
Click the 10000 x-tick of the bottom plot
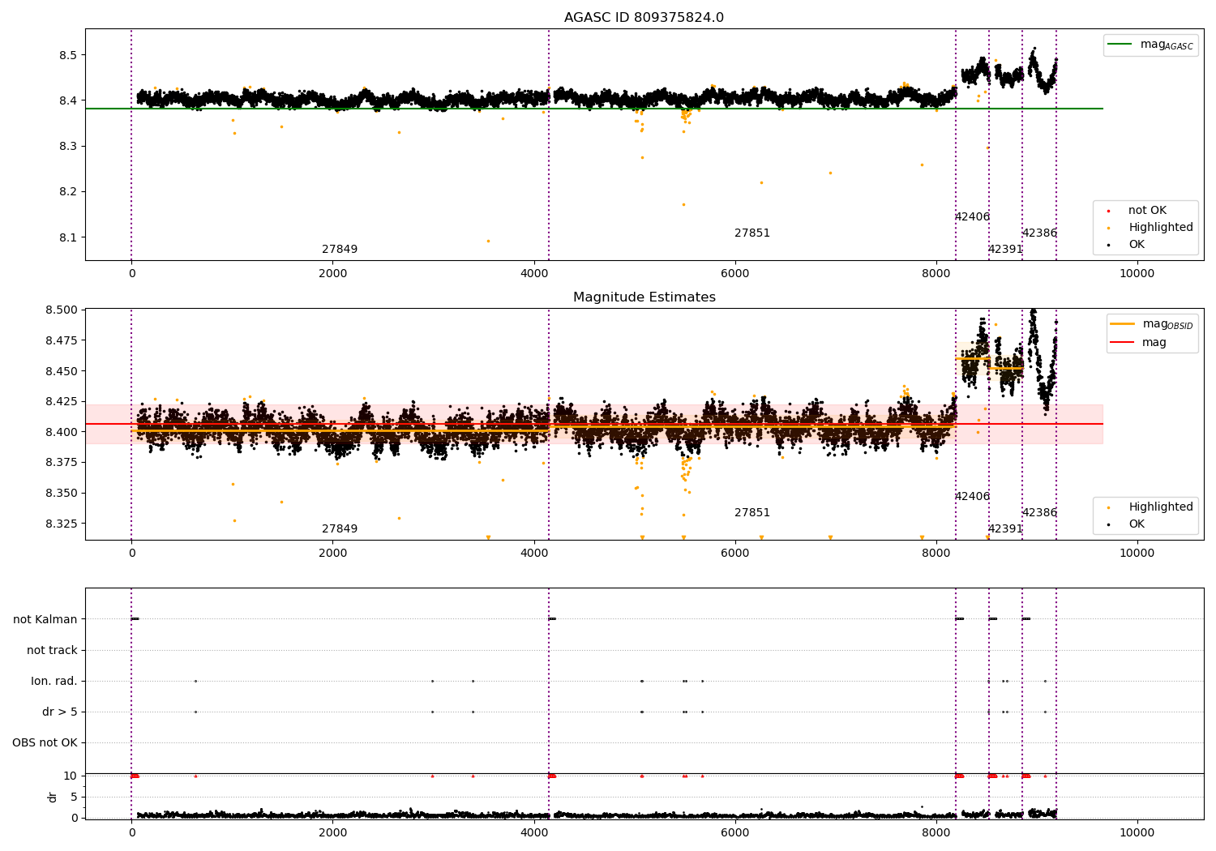1137,833
